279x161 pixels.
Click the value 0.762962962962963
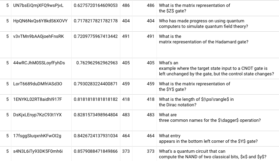point(97,63)
